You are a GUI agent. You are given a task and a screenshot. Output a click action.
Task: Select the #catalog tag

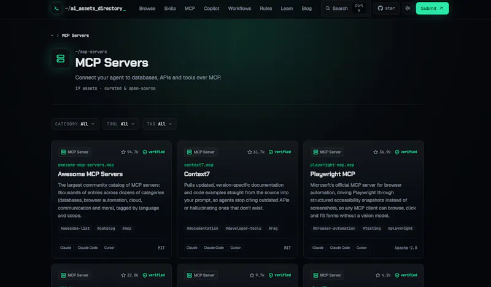click(x=106, y=229)
